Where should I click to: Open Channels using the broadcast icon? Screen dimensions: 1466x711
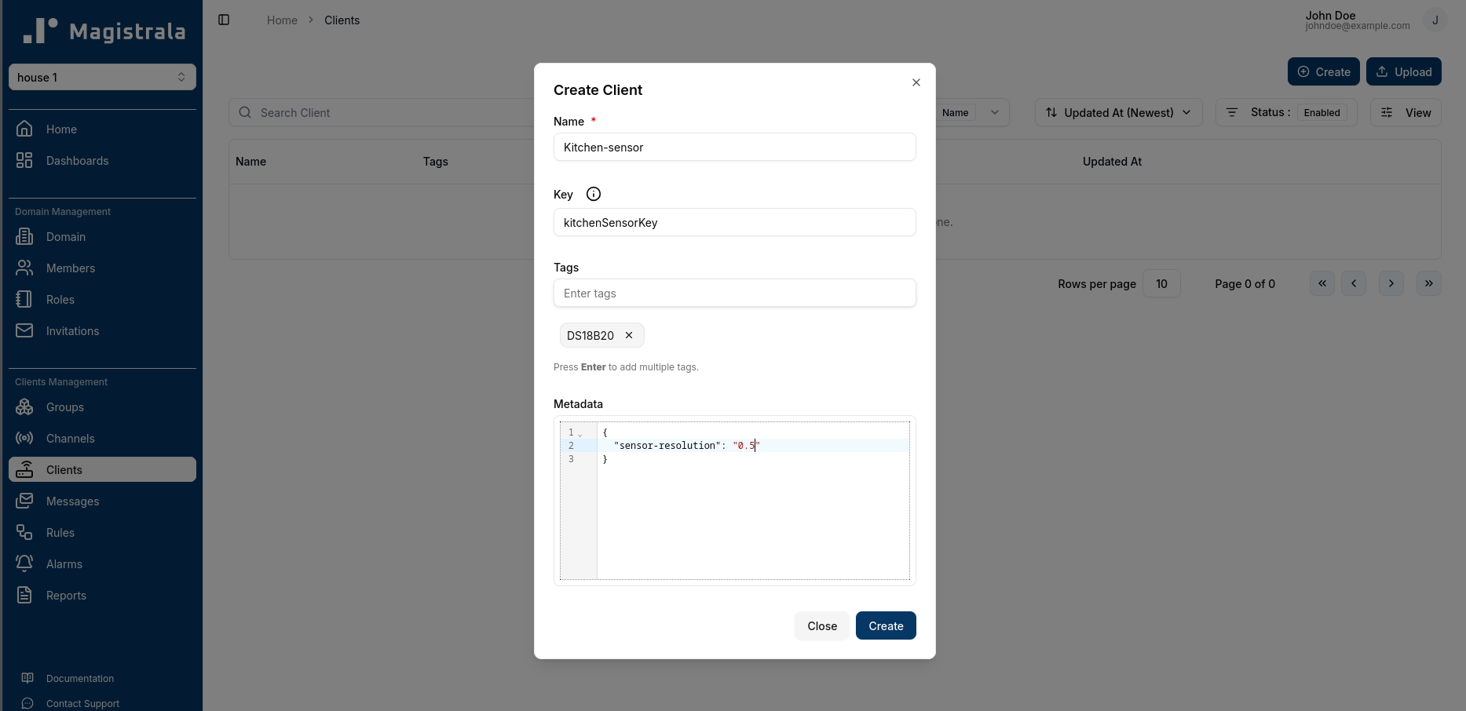coord(25,438)
